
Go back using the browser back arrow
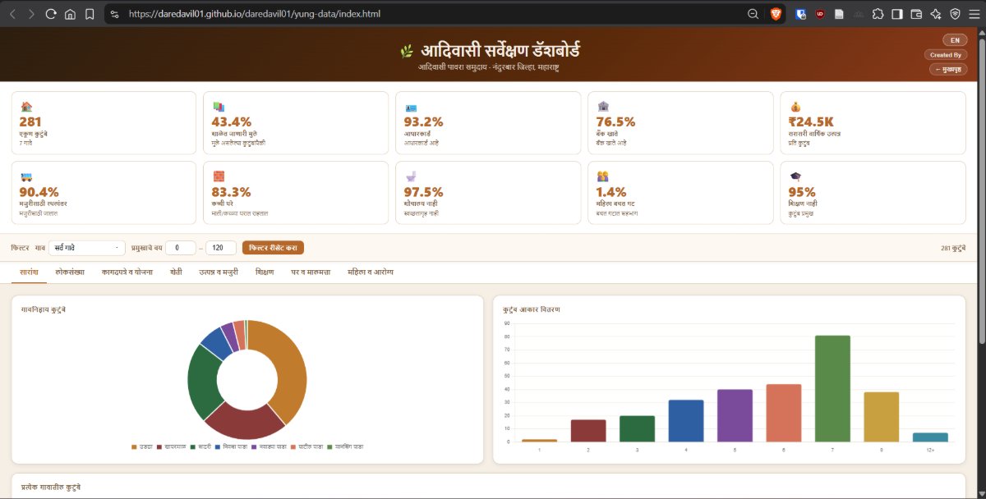click(12, 14)
